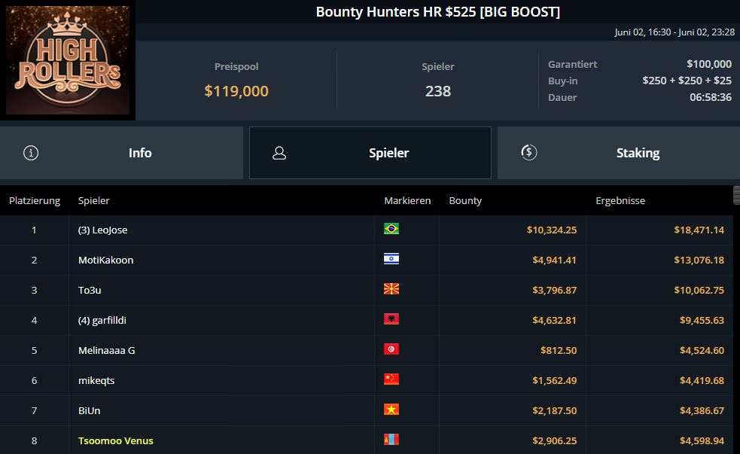Click the Ergebnisse column header
The width and height of the screenshot is (740, 454).
pos(620,201)
